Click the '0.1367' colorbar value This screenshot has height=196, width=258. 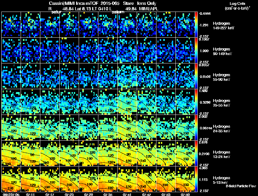click(x=204, y=39)
